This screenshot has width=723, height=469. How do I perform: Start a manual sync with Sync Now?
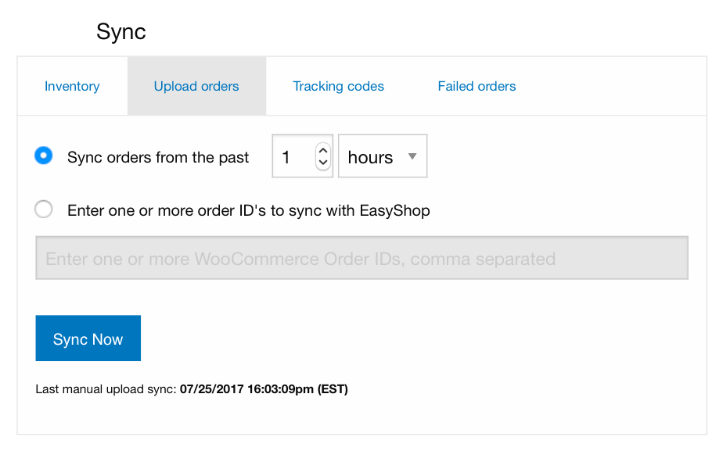(x=88, y=338)
